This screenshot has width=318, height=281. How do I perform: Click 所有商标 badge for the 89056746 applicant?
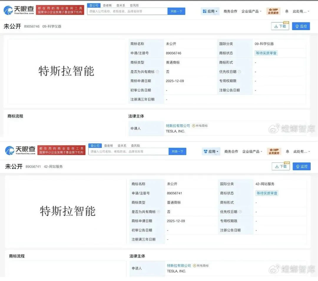(200, 126)
